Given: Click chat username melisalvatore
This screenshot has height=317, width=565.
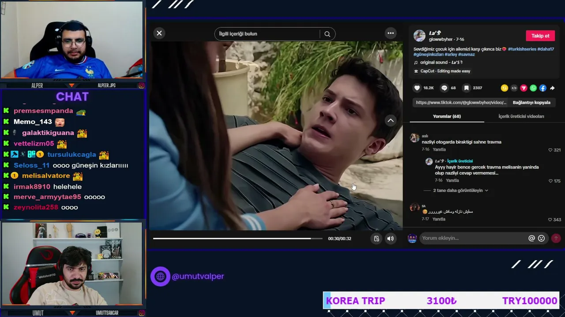Looking at the screenshot, I should pos(46,176).
